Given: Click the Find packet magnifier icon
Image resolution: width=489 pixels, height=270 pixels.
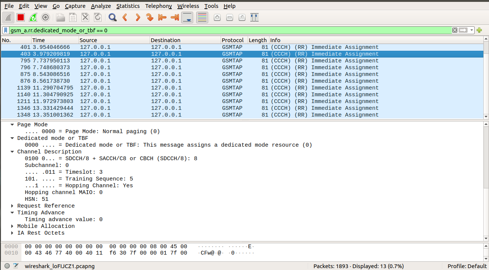Looking at the screenshot, I should click(112, 17).
